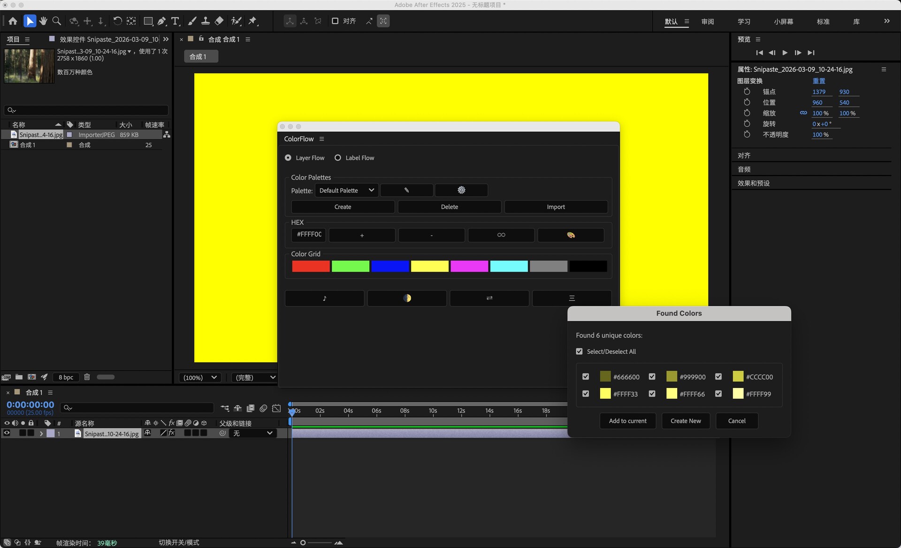Select the Hand tool
901x548 pixels.
pos(43,21)
